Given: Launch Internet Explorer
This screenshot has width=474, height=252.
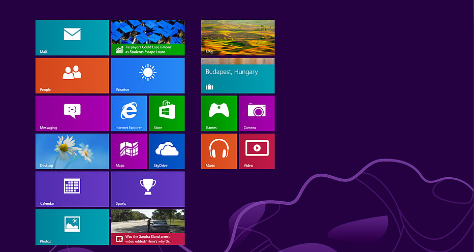Looking at the screenshot, I should point(129,113).
